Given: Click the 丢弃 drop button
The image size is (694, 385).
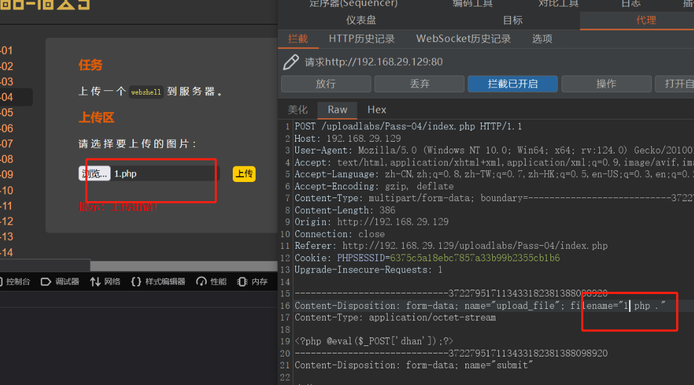Looking at the screenshot, I should click(x=419, y=84).
